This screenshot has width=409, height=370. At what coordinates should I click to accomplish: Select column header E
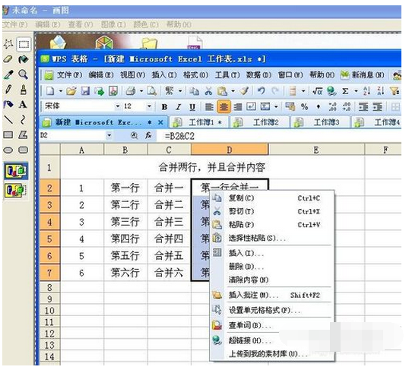[x=316, y=150]
